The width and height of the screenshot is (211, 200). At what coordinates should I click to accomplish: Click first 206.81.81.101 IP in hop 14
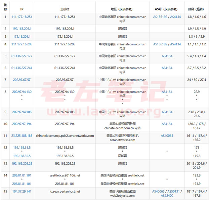22,175
